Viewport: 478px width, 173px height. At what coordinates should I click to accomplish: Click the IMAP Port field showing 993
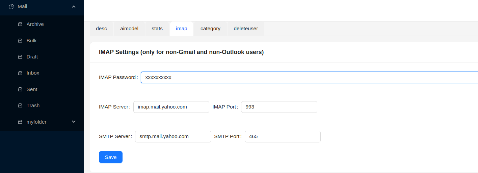pos(279,107)
